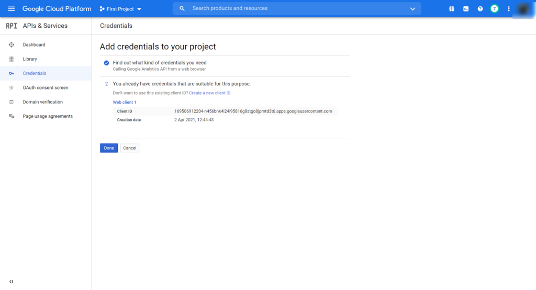The image size is (536, 290).
Task: Open the First Project selector dropdown
Action: coord(121,9)
